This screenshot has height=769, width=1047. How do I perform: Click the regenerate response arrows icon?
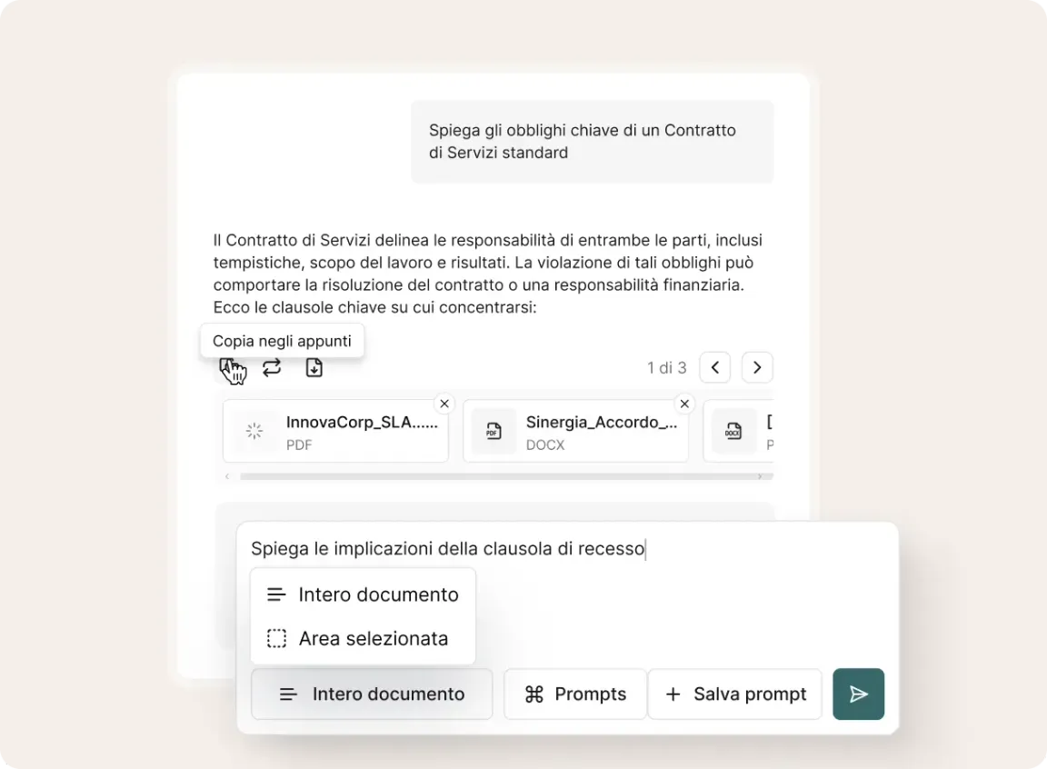tap(272, 367)
